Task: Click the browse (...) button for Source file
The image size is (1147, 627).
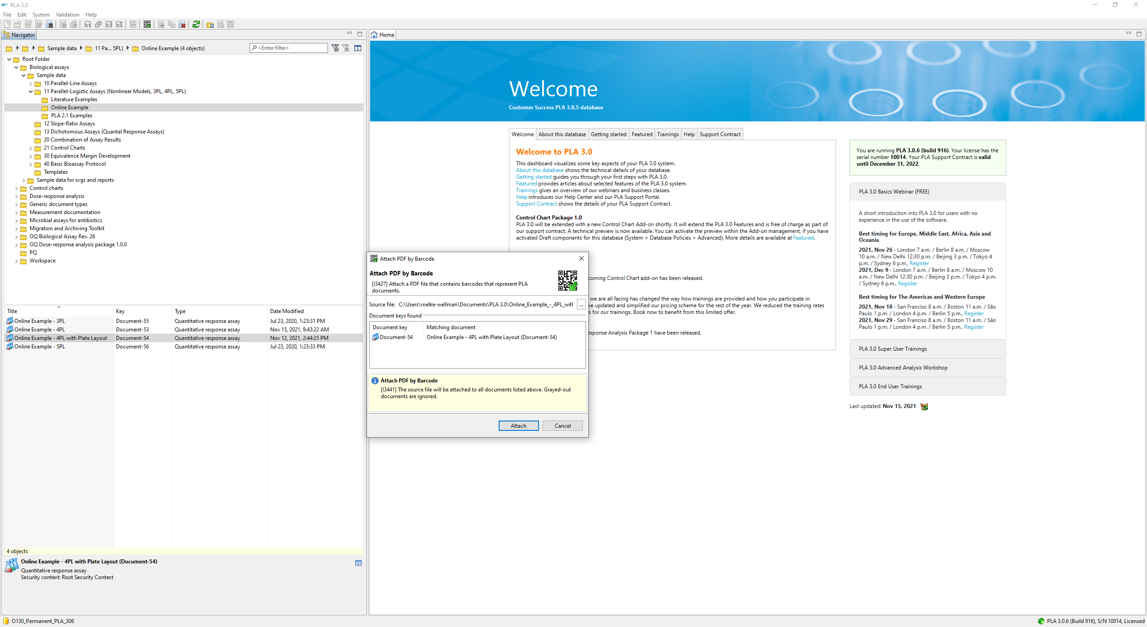Action: coord(581,305)
